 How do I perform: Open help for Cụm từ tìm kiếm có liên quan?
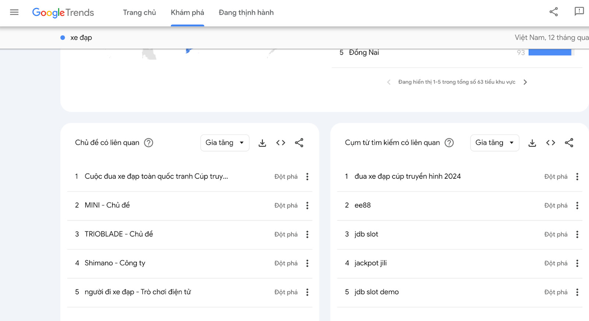click(449, 143)
